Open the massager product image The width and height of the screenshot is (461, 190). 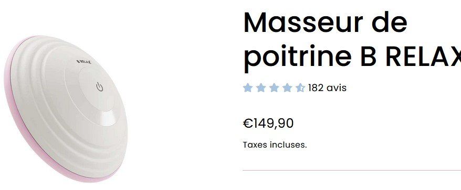pos(66,108)
